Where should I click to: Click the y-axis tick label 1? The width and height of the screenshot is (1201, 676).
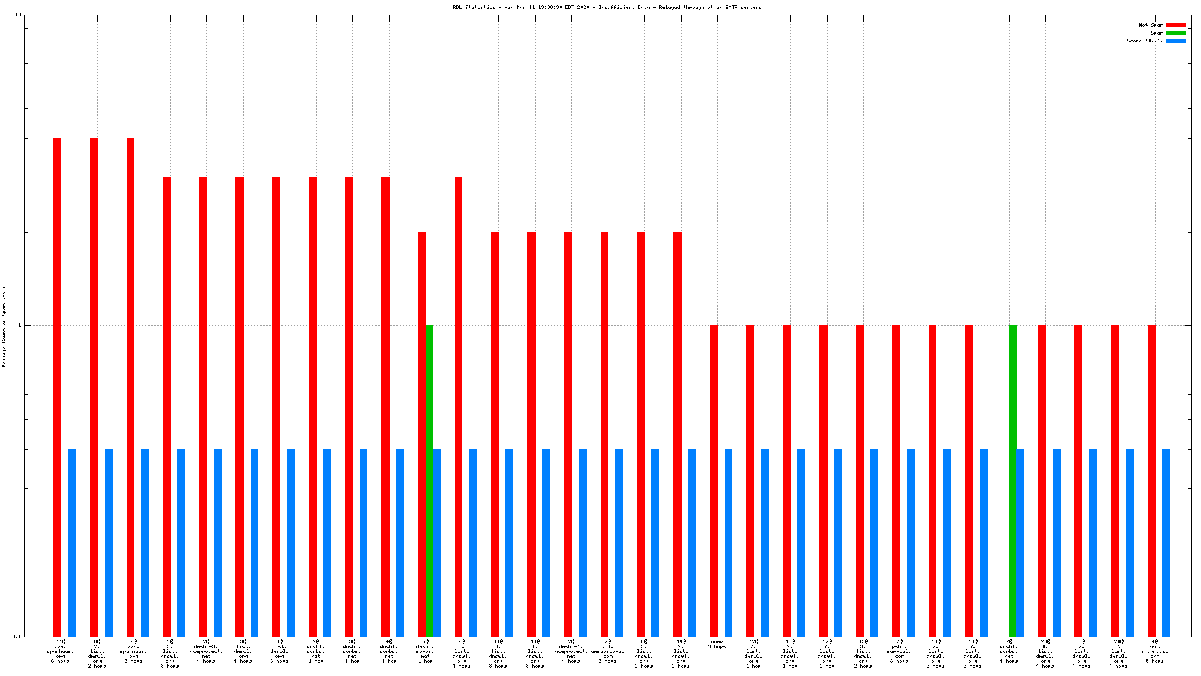pos(19,326)
